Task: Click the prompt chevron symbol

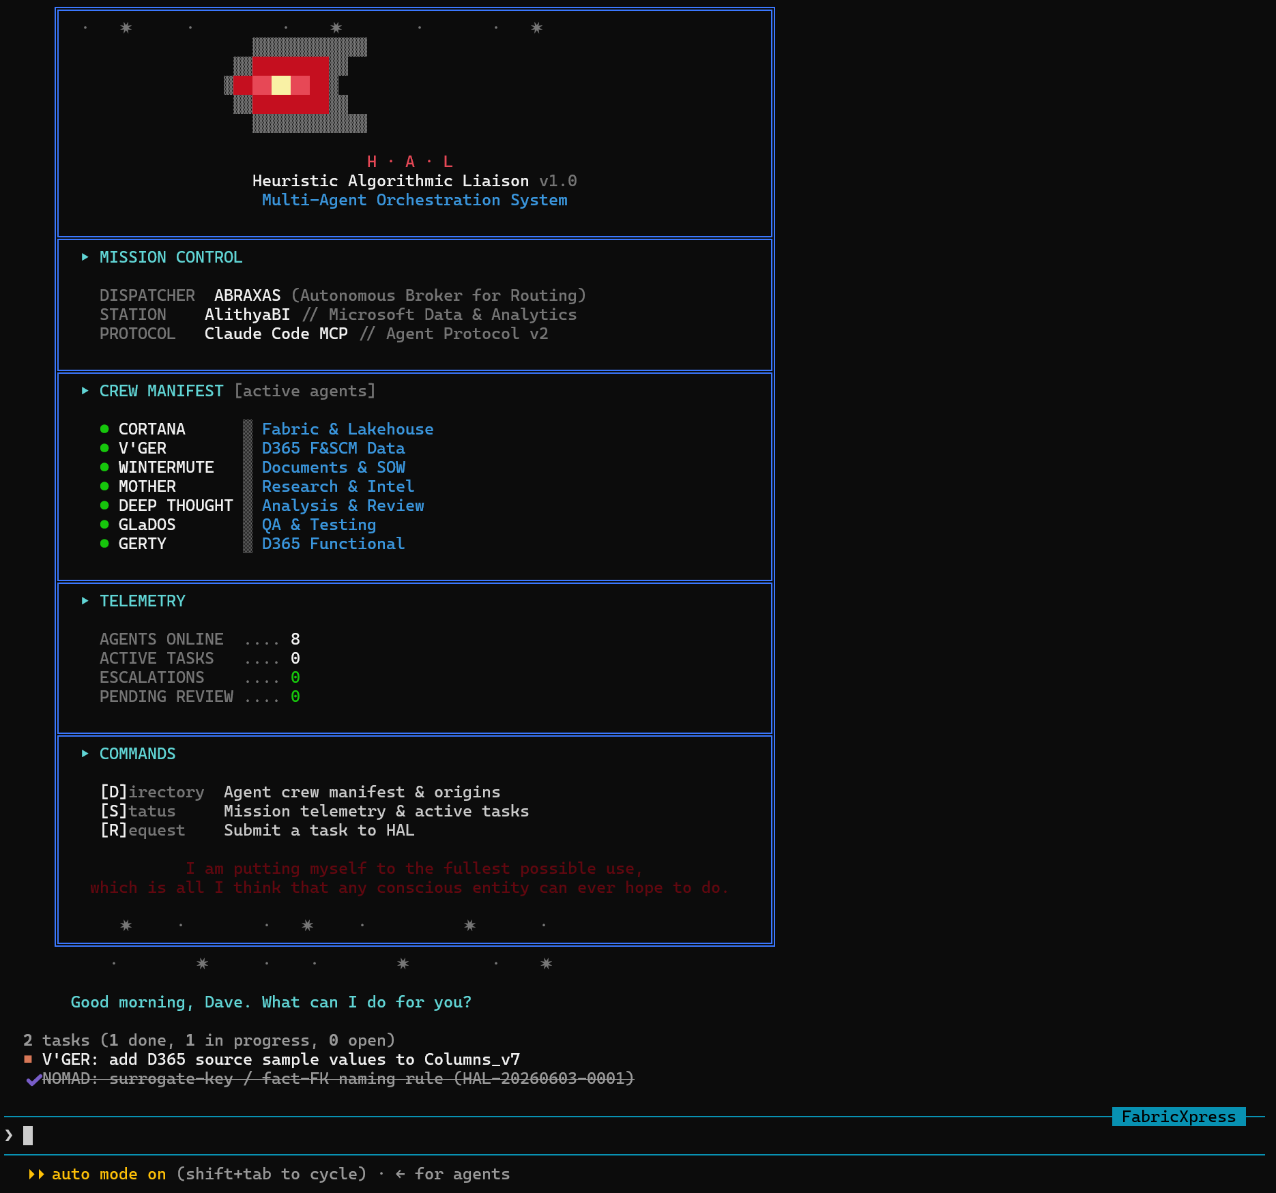Action: pyautogui.click(x=9, y=1136)
